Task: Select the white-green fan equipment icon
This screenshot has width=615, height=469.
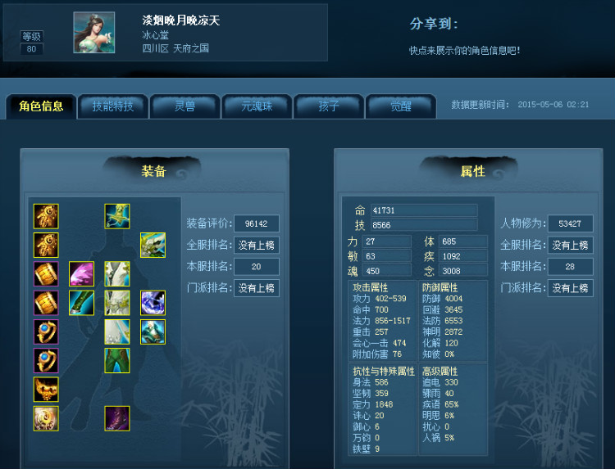Action: [x=153, y=245]
